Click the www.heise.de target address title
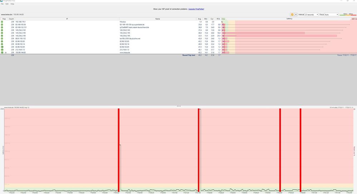The image size is (357, 194). click(x=12, y=15)
